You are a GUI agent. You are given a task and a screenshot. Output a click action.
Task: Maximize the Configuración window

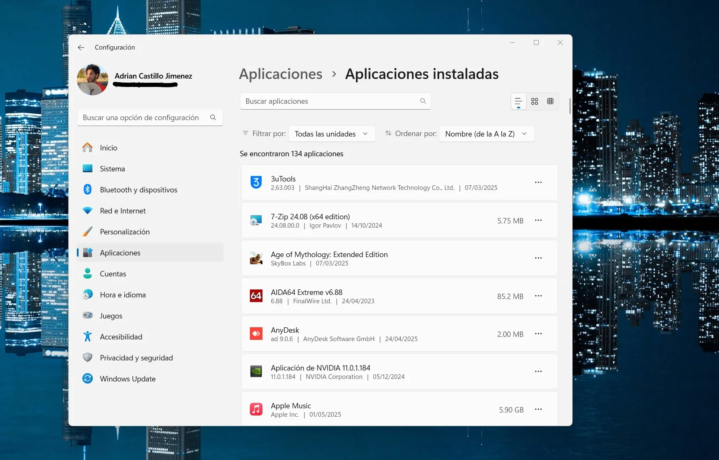click(536, 42)
